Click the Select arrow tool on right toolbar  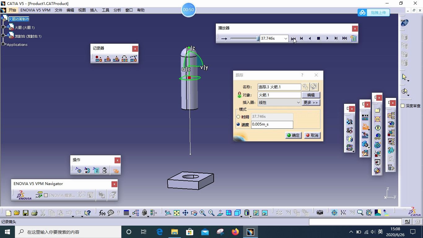(404, 77)
